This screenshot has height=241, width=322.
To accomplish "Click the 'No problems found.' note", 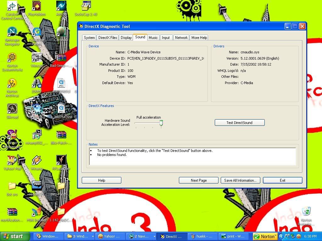I will pyautogui.click(x=112, y=155).
